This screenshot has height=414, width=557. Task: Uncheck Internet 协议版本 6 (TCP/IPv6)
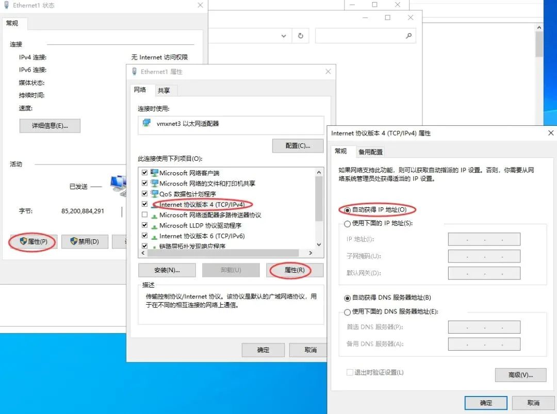[145, 236]
